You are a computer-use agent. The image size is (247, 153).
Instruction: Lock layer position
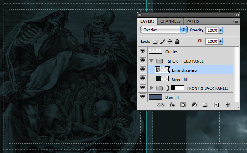pyautogui.click(x=170, y=42)
